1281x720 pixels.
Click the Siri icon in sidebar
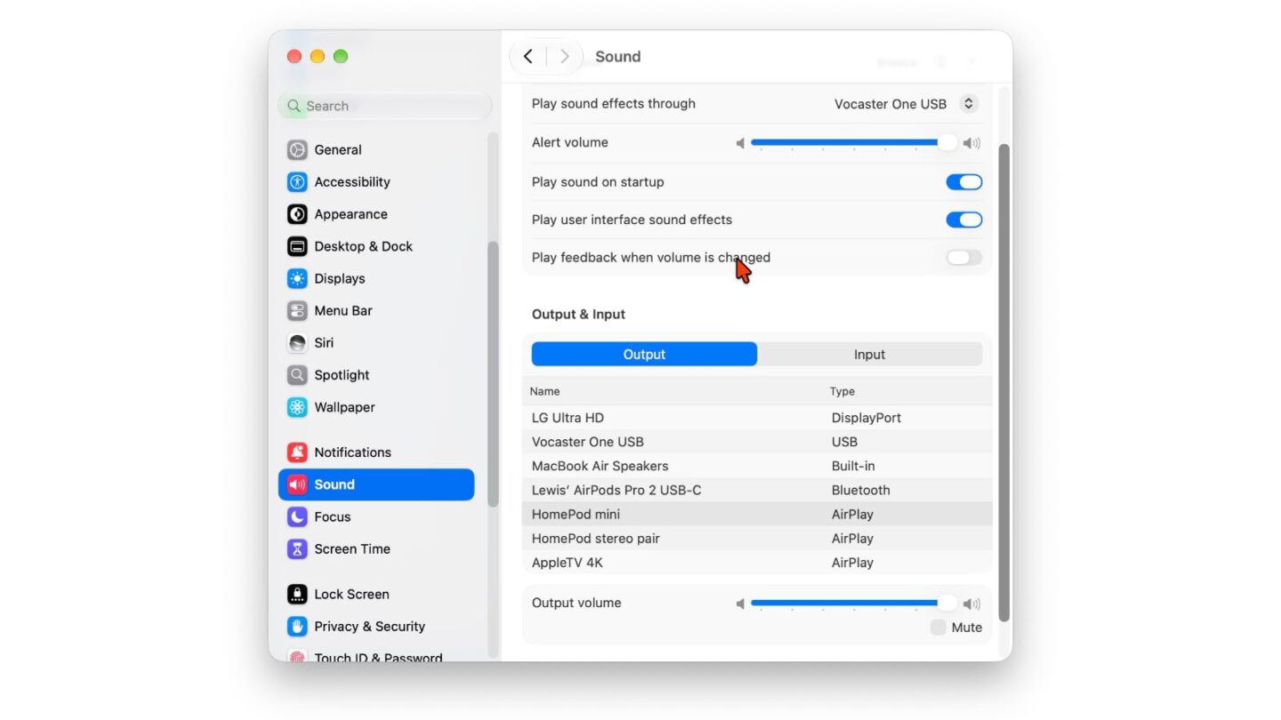click(297, 342)
